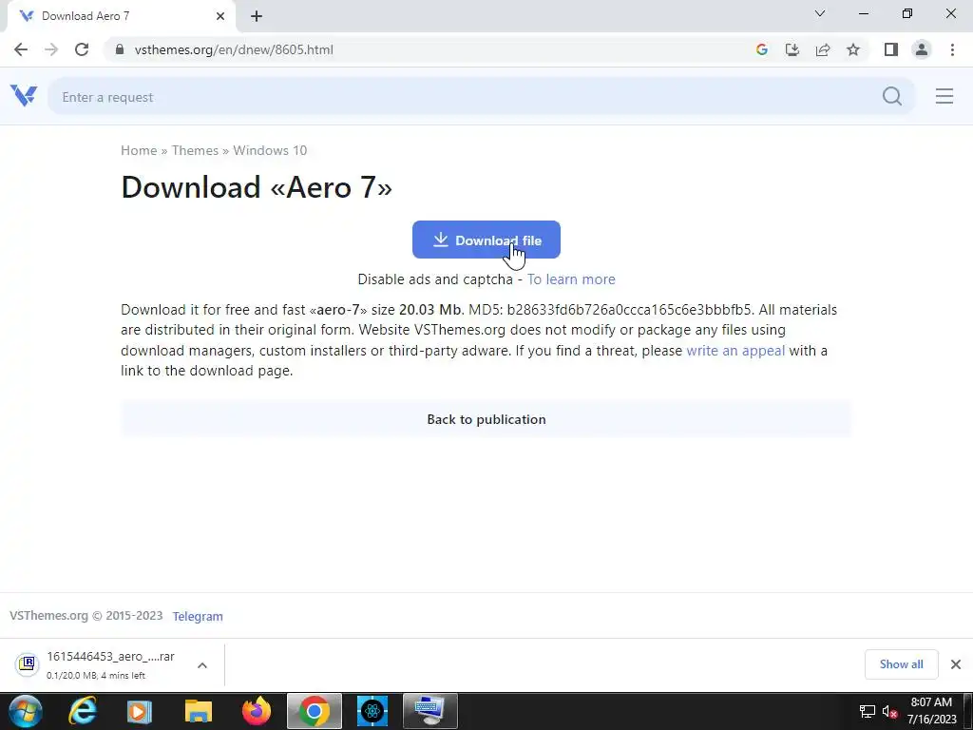Open on-screen keyboard app in taskbar
The height and width of the screenshot is (730, 973).
429,711
